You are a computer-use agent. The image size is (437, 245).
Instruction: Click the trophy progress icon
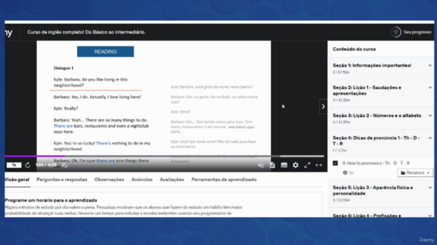pyautogui.click(x=395, y=32)
